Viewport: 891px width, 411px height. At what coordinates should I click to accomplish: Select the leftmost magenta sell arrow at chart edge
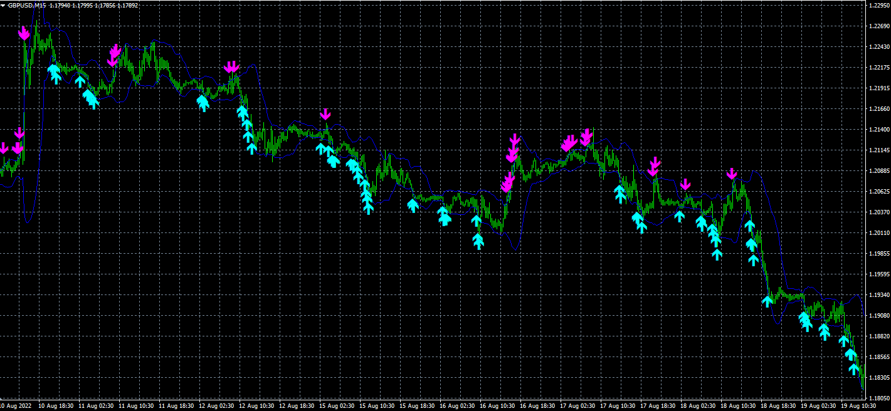point(3,148)
